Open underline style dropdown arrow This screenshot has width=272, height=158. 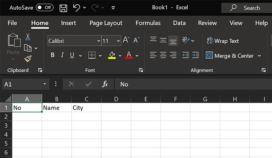click(80, 55)
